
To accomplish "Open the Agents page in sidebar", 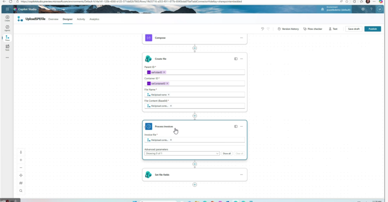I will point(7,28).
